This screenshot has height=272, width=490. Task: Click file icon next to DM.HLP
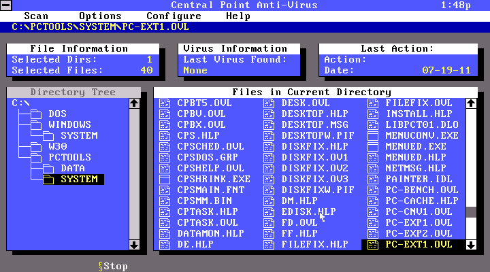pyautogui.click(x=269, y=201)
